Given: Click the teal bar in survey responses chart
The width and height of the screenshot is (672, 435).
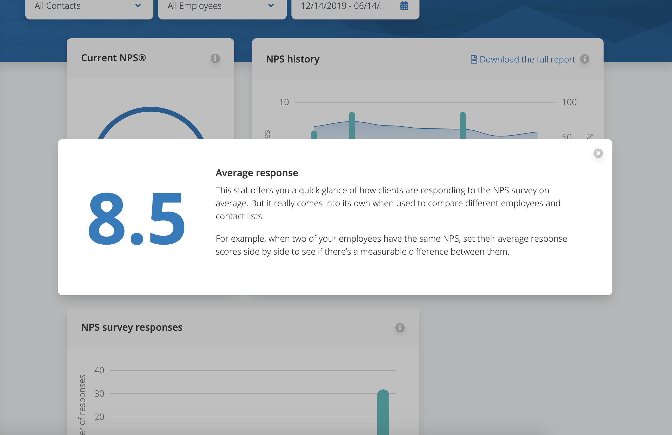Looking at the screenshot, I should click(x=383, y=412).
